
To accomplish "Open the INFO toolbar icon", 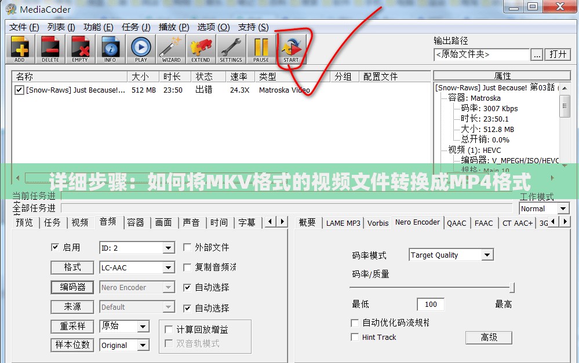I will pyautogui.click(x=110, y=49).
